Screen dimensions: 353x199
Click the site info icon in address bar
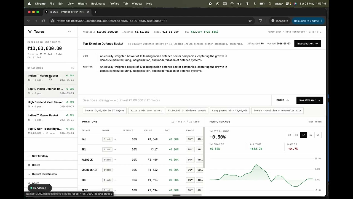[52, 21]
